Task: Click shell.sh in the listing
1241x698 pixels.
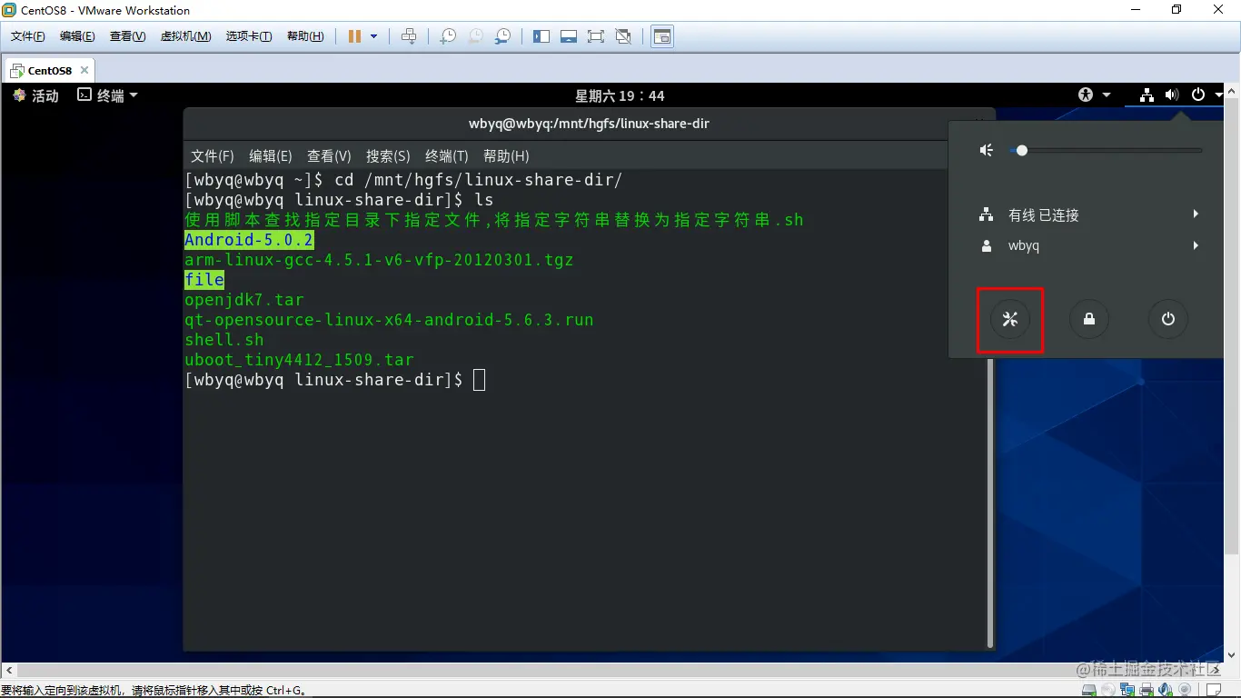Action: tap(224, 340)
